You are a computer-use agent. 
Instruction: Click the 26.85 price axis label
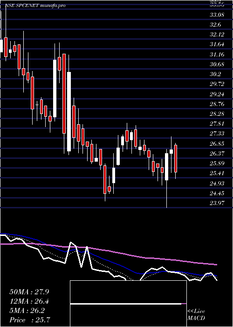click(x=217, y=144)
